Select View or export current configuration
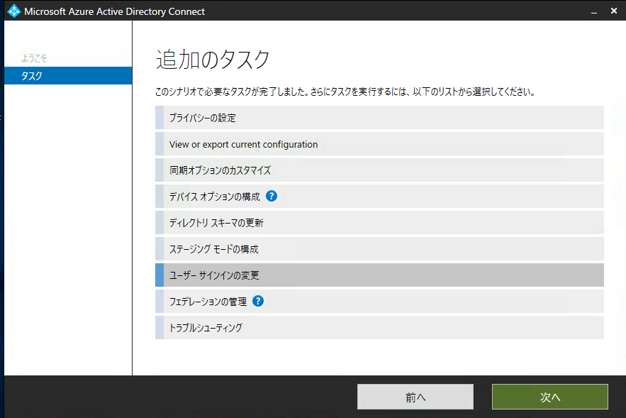This screenshot has width=626, height=418. [x=379, y=144]
